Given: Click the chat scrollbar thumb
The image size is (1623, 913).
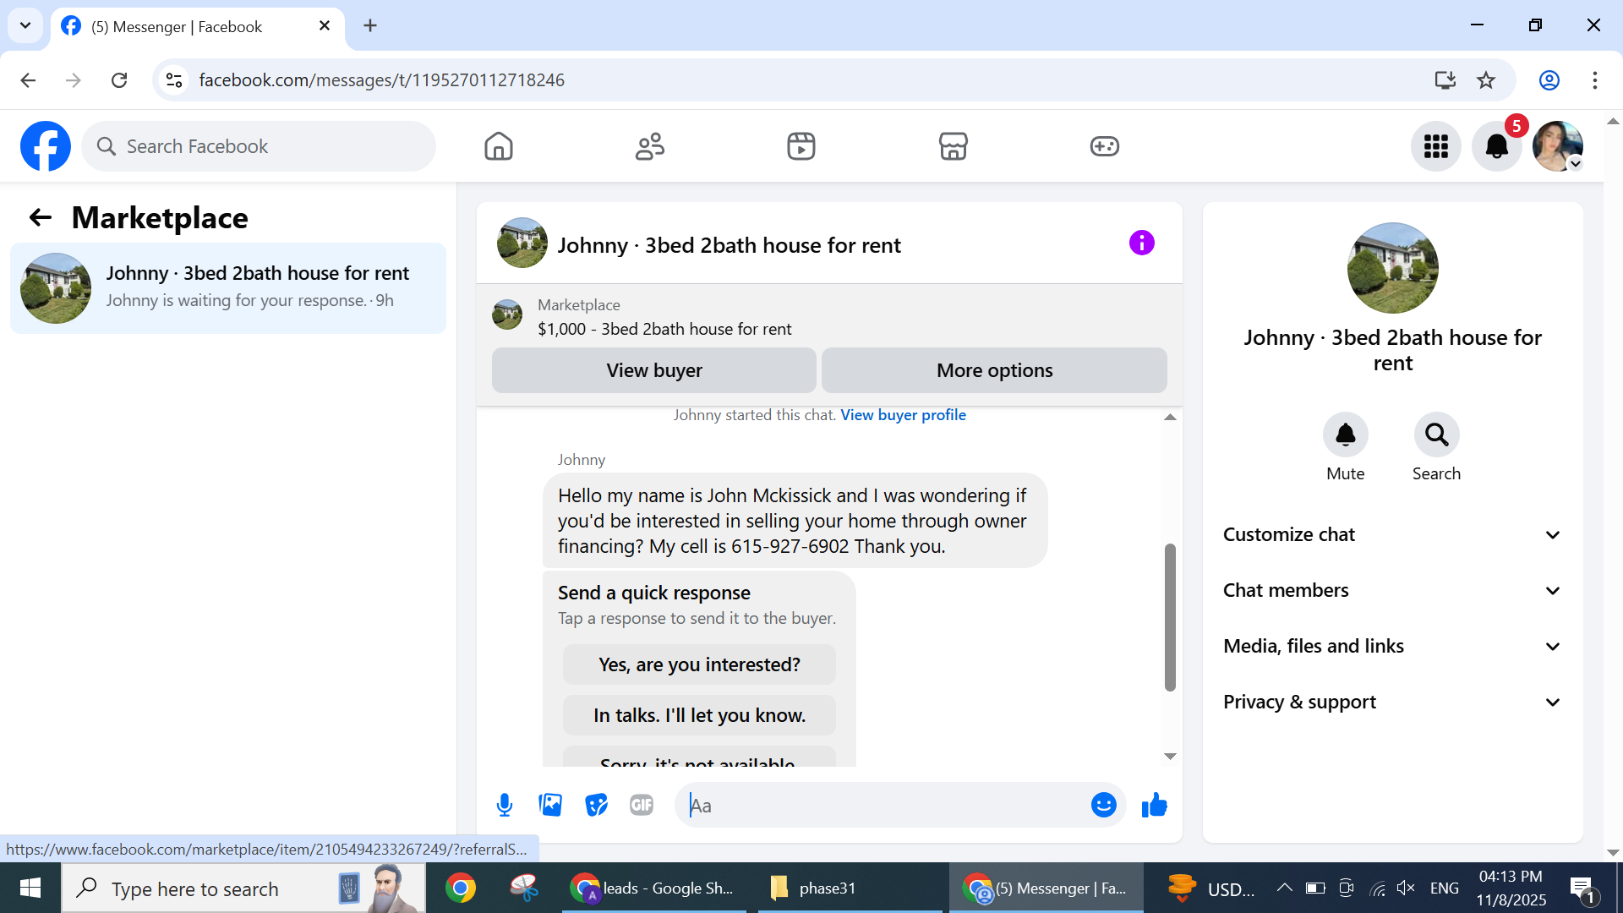Looking at the screenshot, I should [1170, 617].
